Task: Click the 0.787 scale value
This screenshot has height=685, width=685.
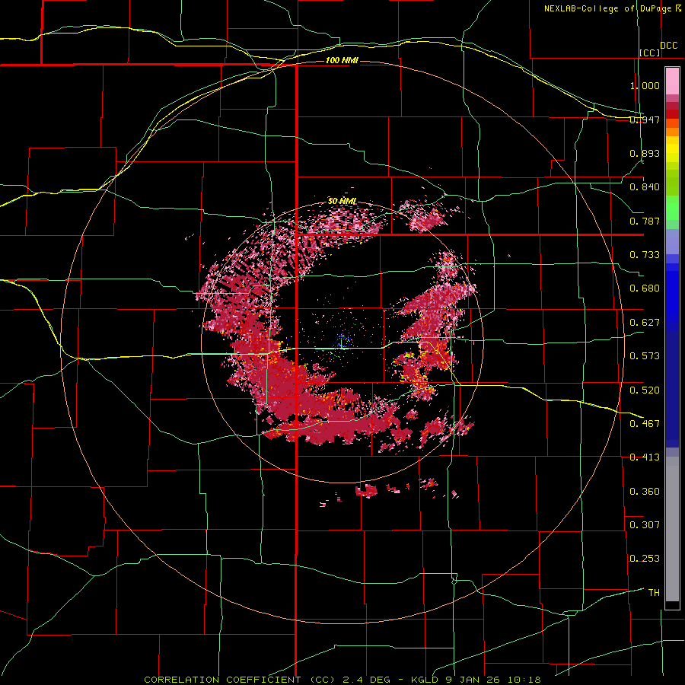Action: pos(645,221)
